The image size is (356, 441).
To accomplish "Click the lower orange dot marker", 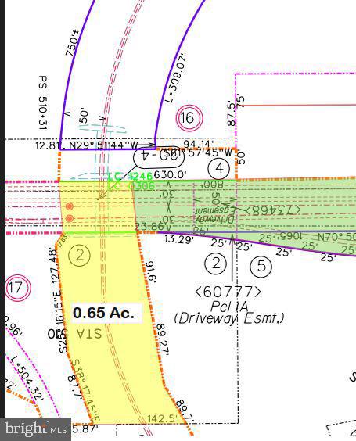I will 70,218.
